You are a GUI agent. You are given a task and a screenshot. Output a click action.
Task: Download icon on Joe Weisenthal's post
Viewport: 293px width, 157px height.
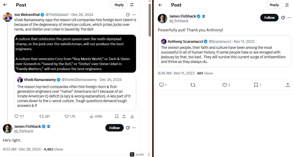(132, 116)
